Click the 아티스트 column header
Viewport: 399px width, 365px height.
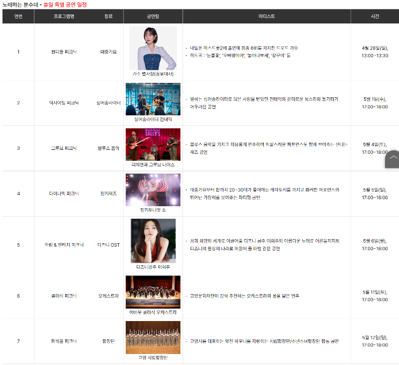tap(267, 16)
